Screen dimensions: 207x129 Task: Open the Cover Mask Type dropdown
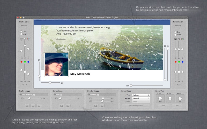(x=141, y=95)
